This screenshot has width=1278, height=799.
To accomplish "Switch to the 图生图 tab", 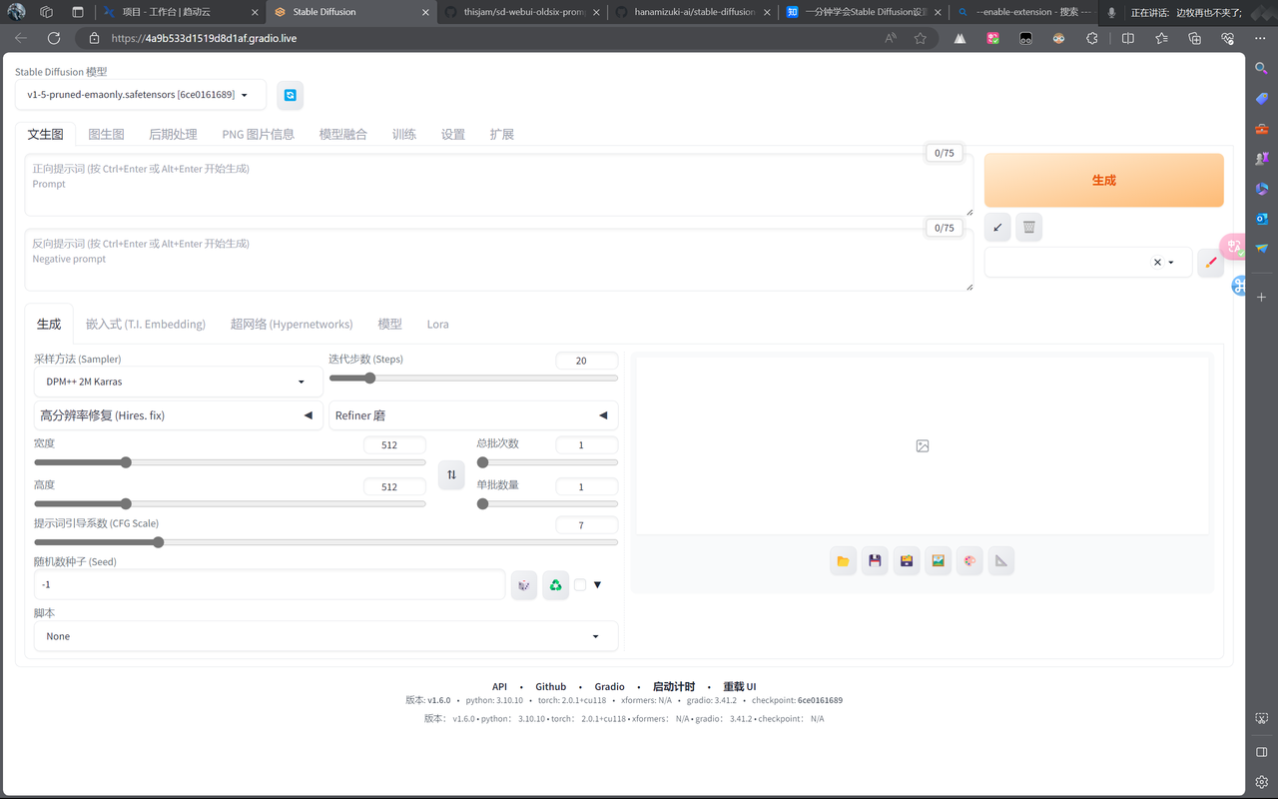I will point(106,134).
